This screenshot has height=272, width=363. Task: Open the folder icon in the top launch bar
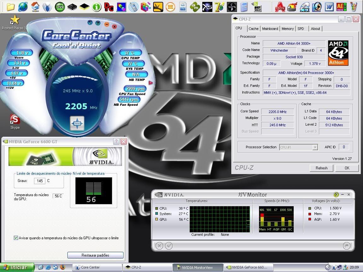11,7
